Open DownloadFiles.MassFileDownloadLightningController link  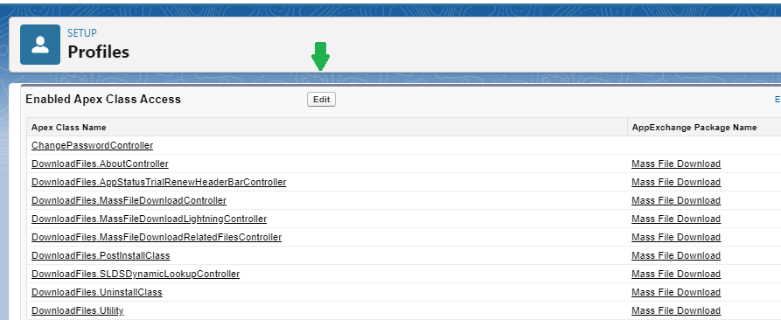[x=149, y=219]
